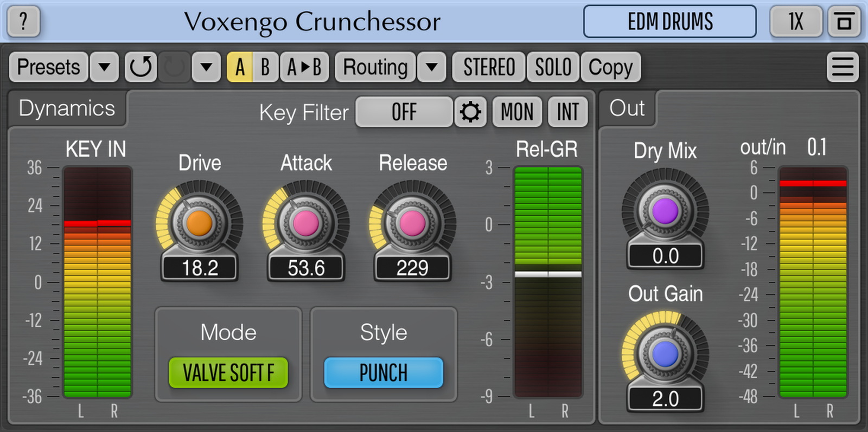Click the VALVE SOFT F mode button
Image resolution: width=868 pixels, height=432 pixels.
click(228, 373)
